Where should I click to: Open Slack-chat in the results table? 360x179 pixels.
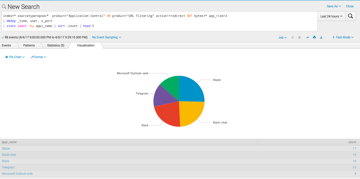coord(9,155)
